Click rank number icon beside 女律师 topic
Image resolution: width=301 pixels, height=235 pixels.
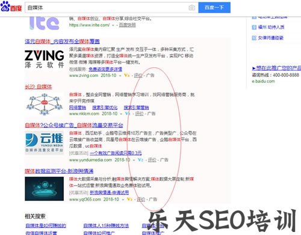(254, 38)
